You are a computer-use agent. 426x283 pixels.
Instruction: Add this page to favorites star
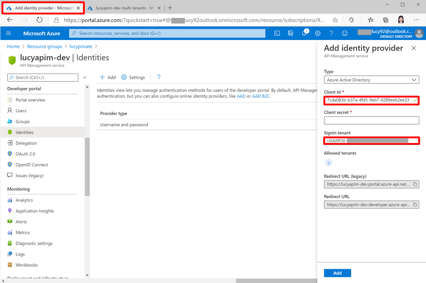(x=335, y=20)
